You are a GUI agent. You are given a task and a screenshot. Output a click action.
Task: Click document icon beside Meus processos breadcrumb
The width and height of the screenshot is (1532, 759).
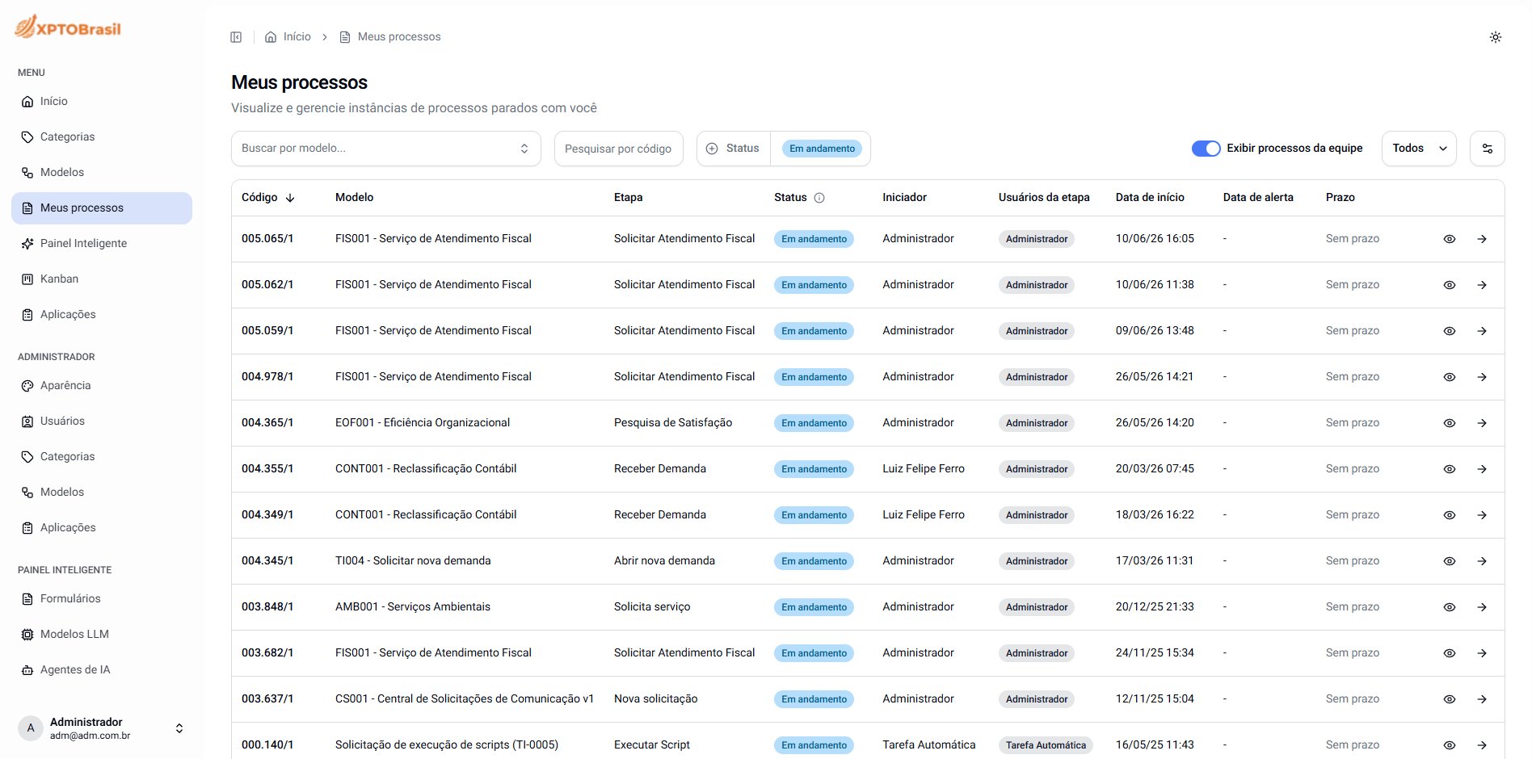(x=345, y=37)
